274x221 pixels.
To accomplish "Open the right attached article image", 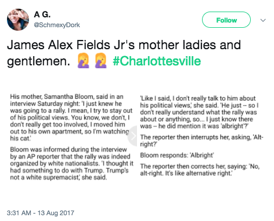I will click(201, 137).
